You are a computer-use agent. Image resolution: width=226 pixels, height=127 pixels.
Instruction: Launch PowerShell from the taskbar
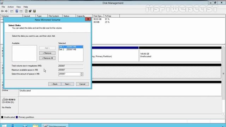coord(25,126)
